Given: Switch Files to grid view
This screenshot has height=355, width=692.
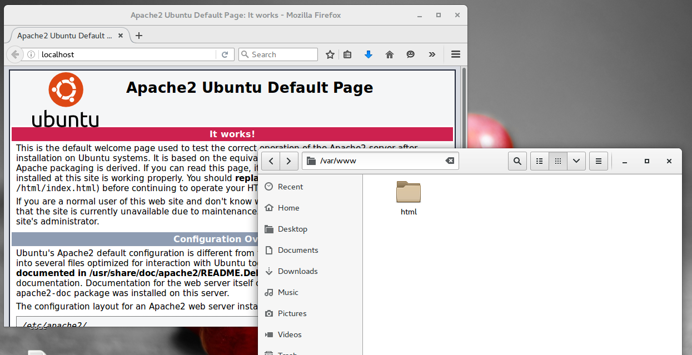Looking at the screenshot, I should tap(558, 161).
